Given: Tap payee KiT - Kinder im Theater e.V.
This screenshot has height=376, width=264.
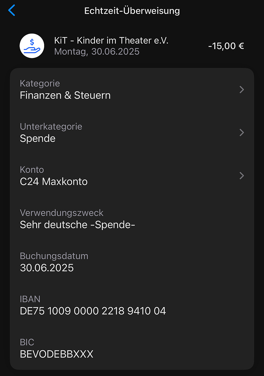Looking at the screenshot, I should pos(111,40).
